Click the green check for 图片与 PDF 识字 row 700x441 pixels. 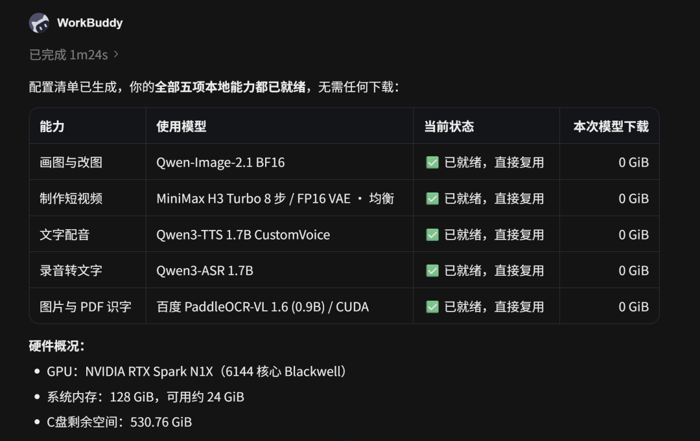[432, 307]
